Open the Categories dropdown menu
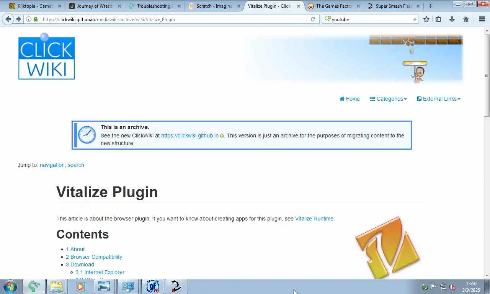Image resolution: width=490 pixels, height=294 pixels. pyautogui.click(x=388, y=99)
